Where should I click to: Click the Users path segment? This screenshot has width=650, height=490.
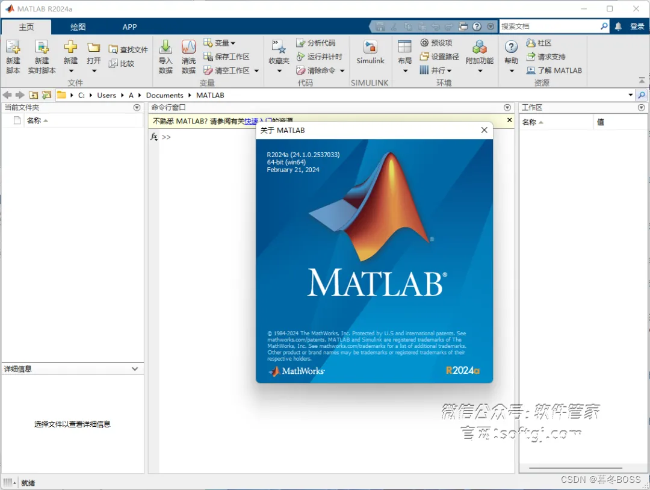point(107,95)
